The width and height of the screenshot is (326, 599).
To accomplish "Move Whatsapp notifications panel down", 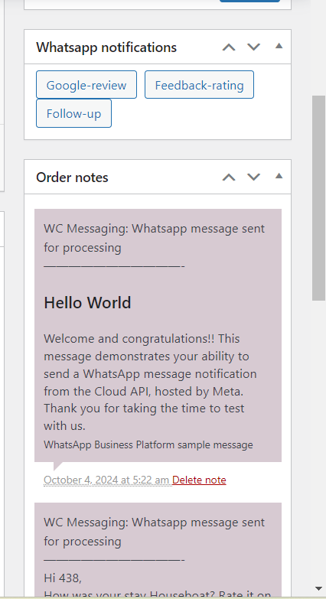I will [x=254, y=47].
